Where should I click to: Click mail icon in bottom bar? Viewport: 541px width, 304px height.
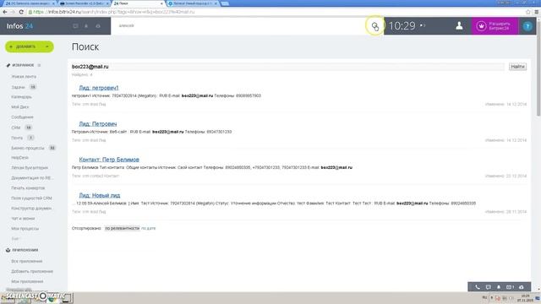(x=510, y=287)
